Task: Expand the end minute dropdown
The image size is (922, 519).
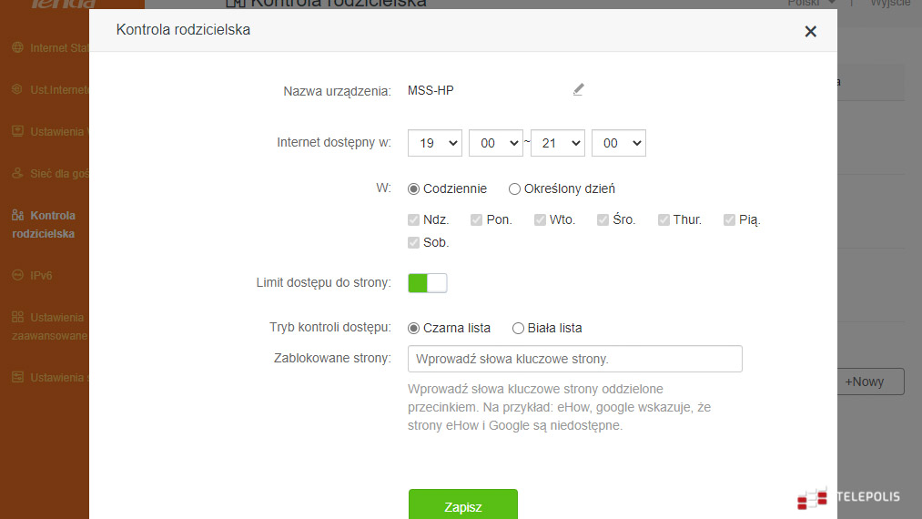Action: (x=618, y=143)
